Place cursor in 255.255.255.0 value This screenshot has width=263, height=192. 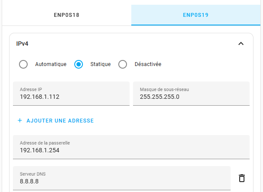coord(160,97)
